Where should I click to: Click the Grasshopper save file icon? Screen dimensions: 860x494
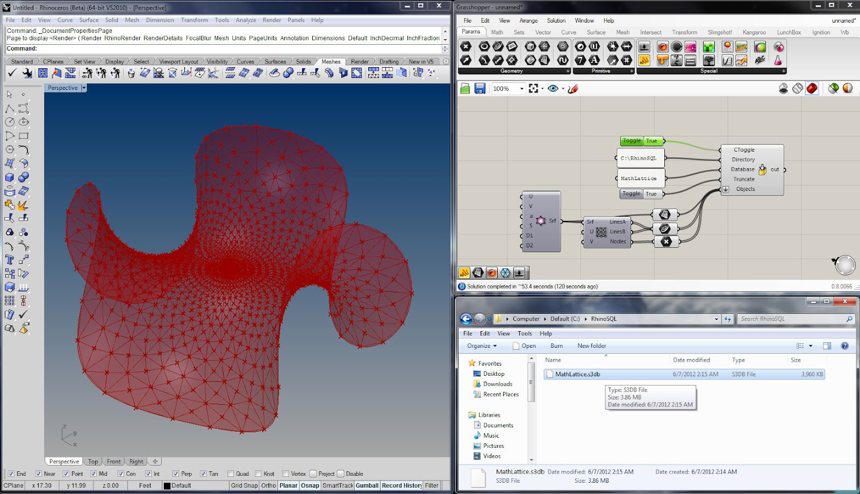[x=480, y=89]
